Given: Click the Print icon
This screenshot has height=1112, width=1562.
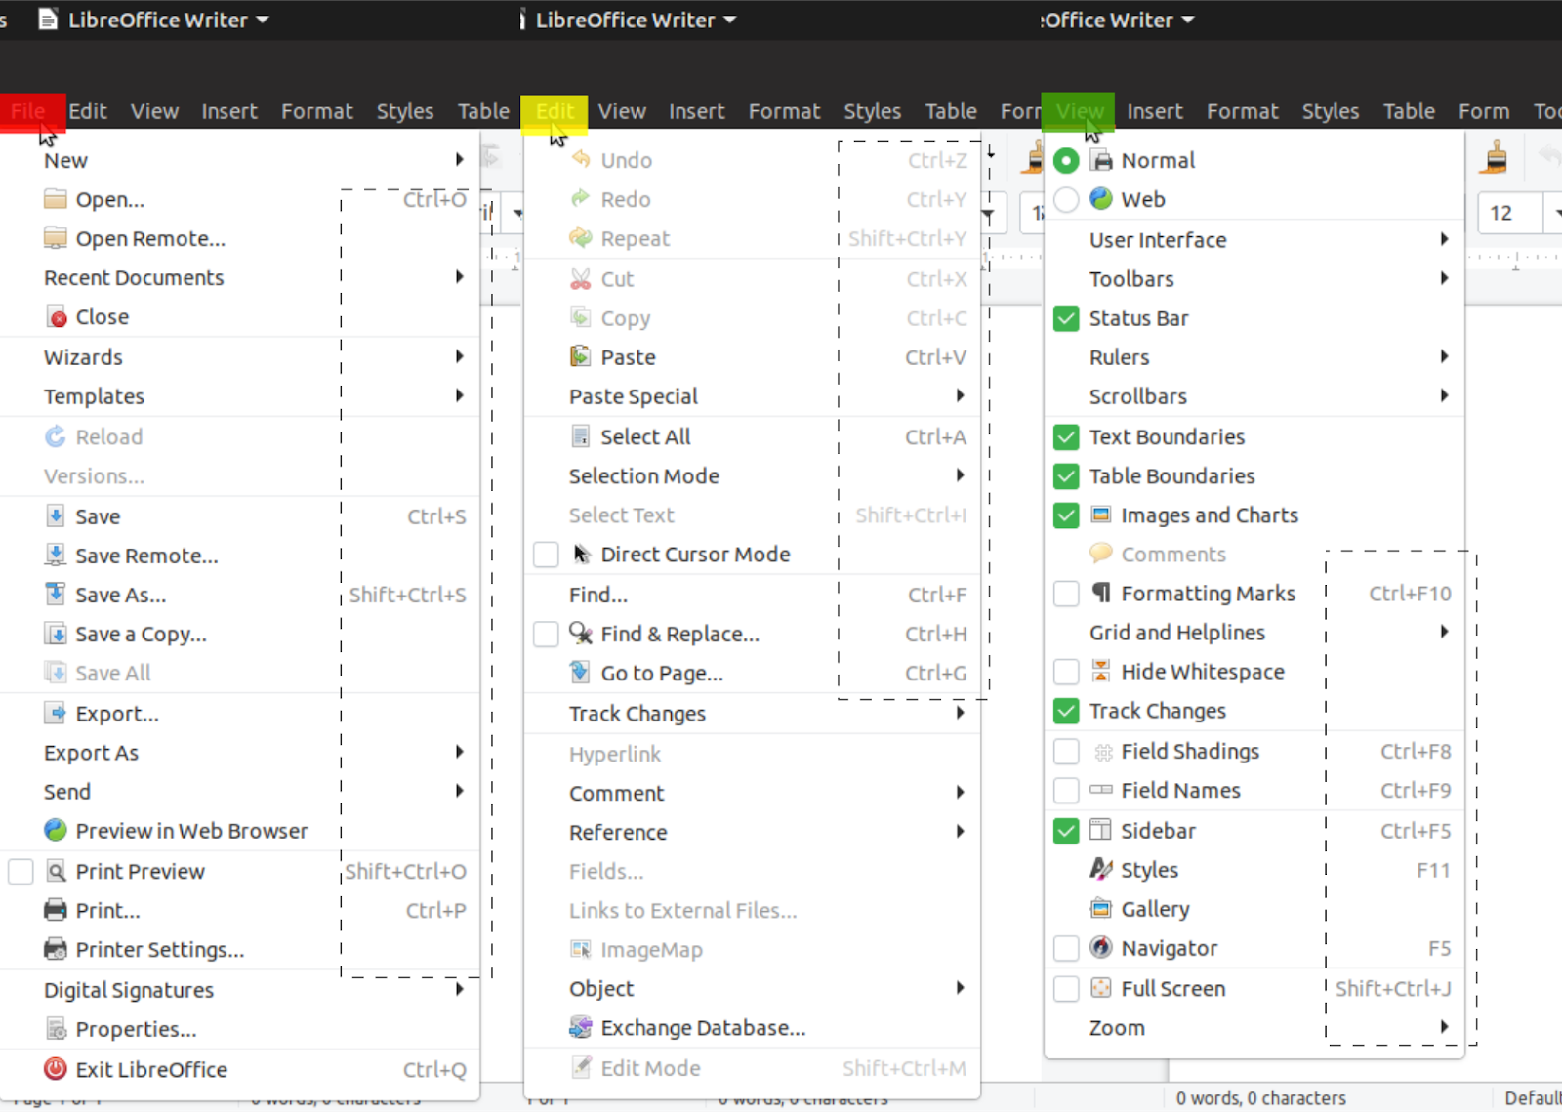Looking at the screenshot, I should pos(56,910).
